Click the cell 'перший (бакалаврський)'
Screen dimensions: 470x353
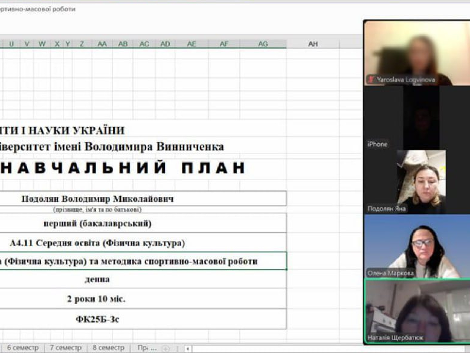pos(143,223)
